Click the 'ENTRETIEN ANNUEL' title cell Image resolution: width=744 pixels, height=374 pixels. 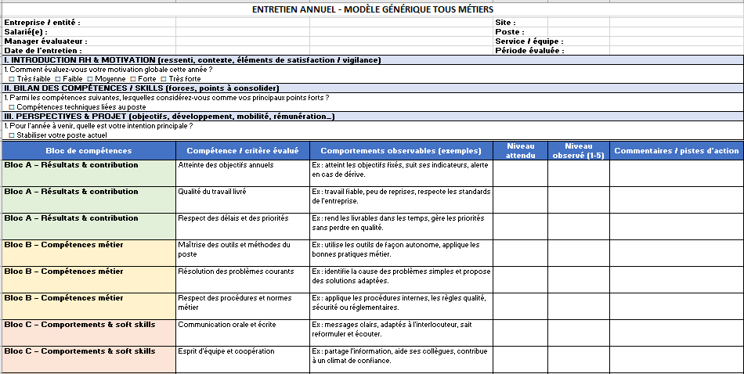[373, 9]
